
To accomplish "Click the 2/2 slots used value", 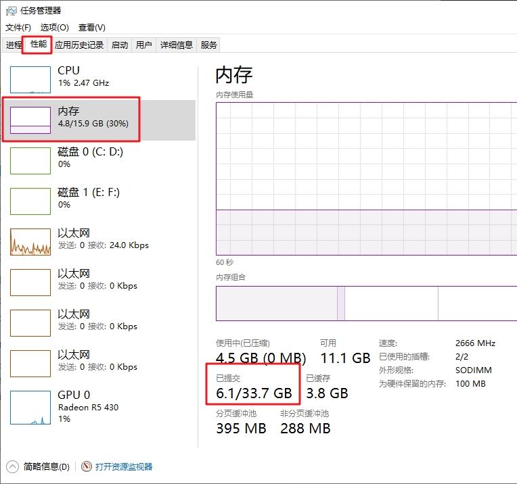I will tap(462, 356).
